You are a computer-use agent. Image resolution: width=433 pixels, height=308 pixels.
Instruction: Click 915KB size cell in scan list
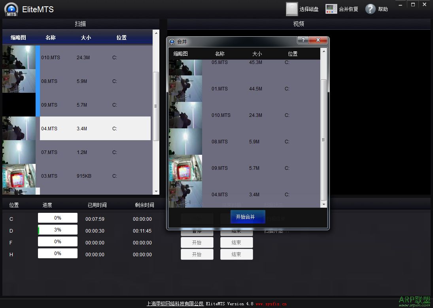tap(84, 176)
